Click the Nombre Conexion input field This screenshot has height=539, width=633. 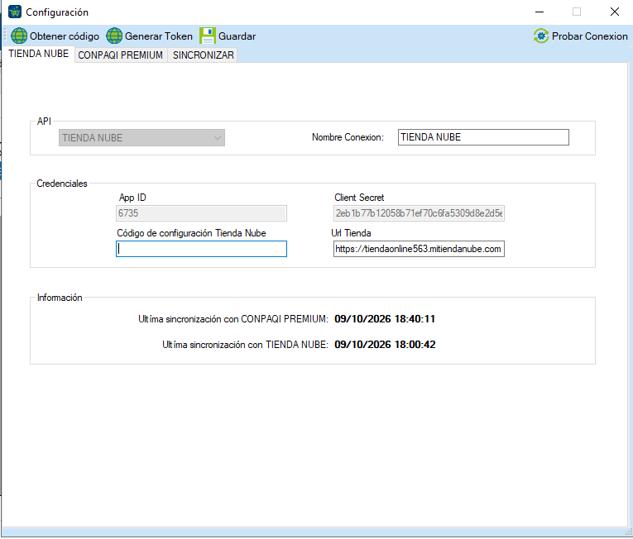point(483,137)
